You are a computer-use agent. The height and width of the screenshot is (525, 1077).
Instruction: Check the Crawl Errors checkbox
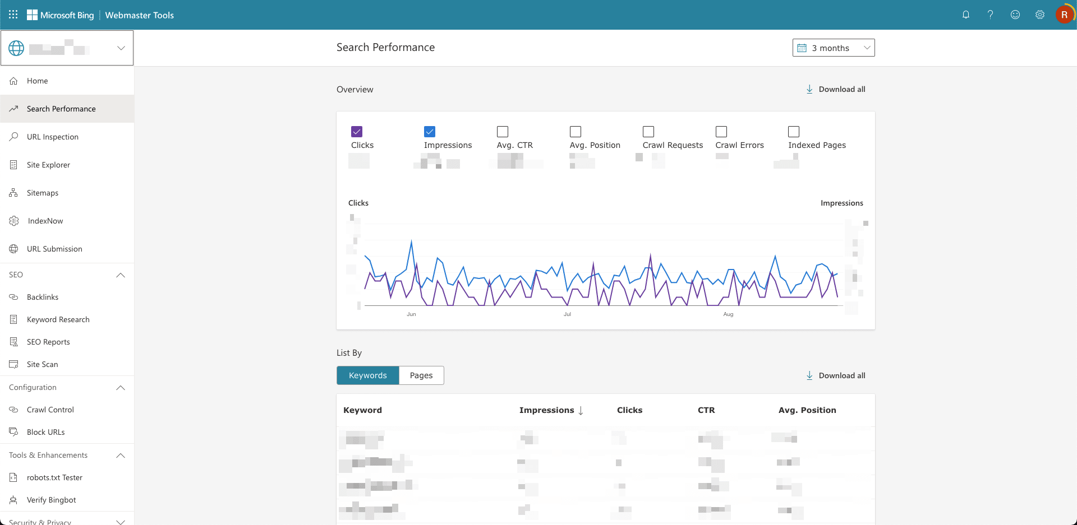coord(721,132)
